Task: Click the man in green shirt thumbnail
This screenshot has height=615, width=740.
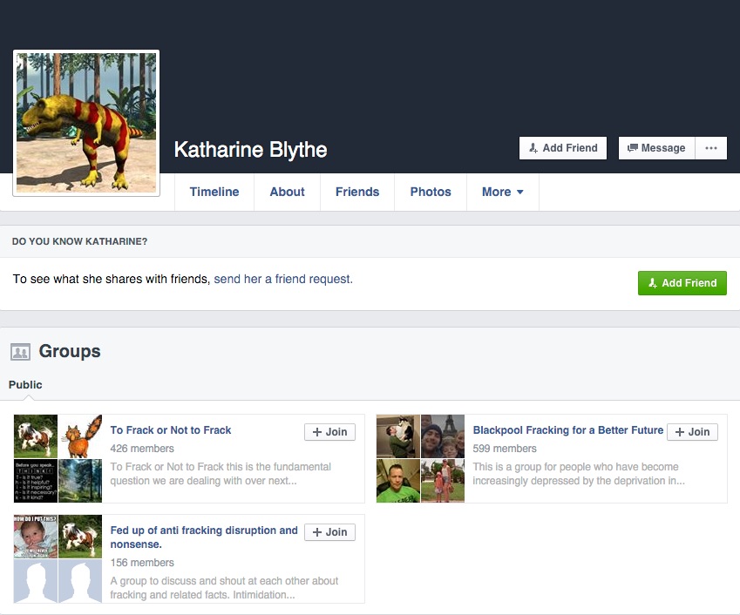Action: click(397, 481)
